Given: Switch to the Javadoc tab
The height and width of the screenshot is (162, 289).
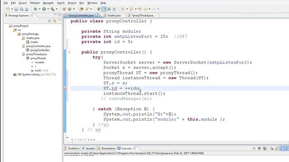Looking at the screenshot, I should pos(89,148).
